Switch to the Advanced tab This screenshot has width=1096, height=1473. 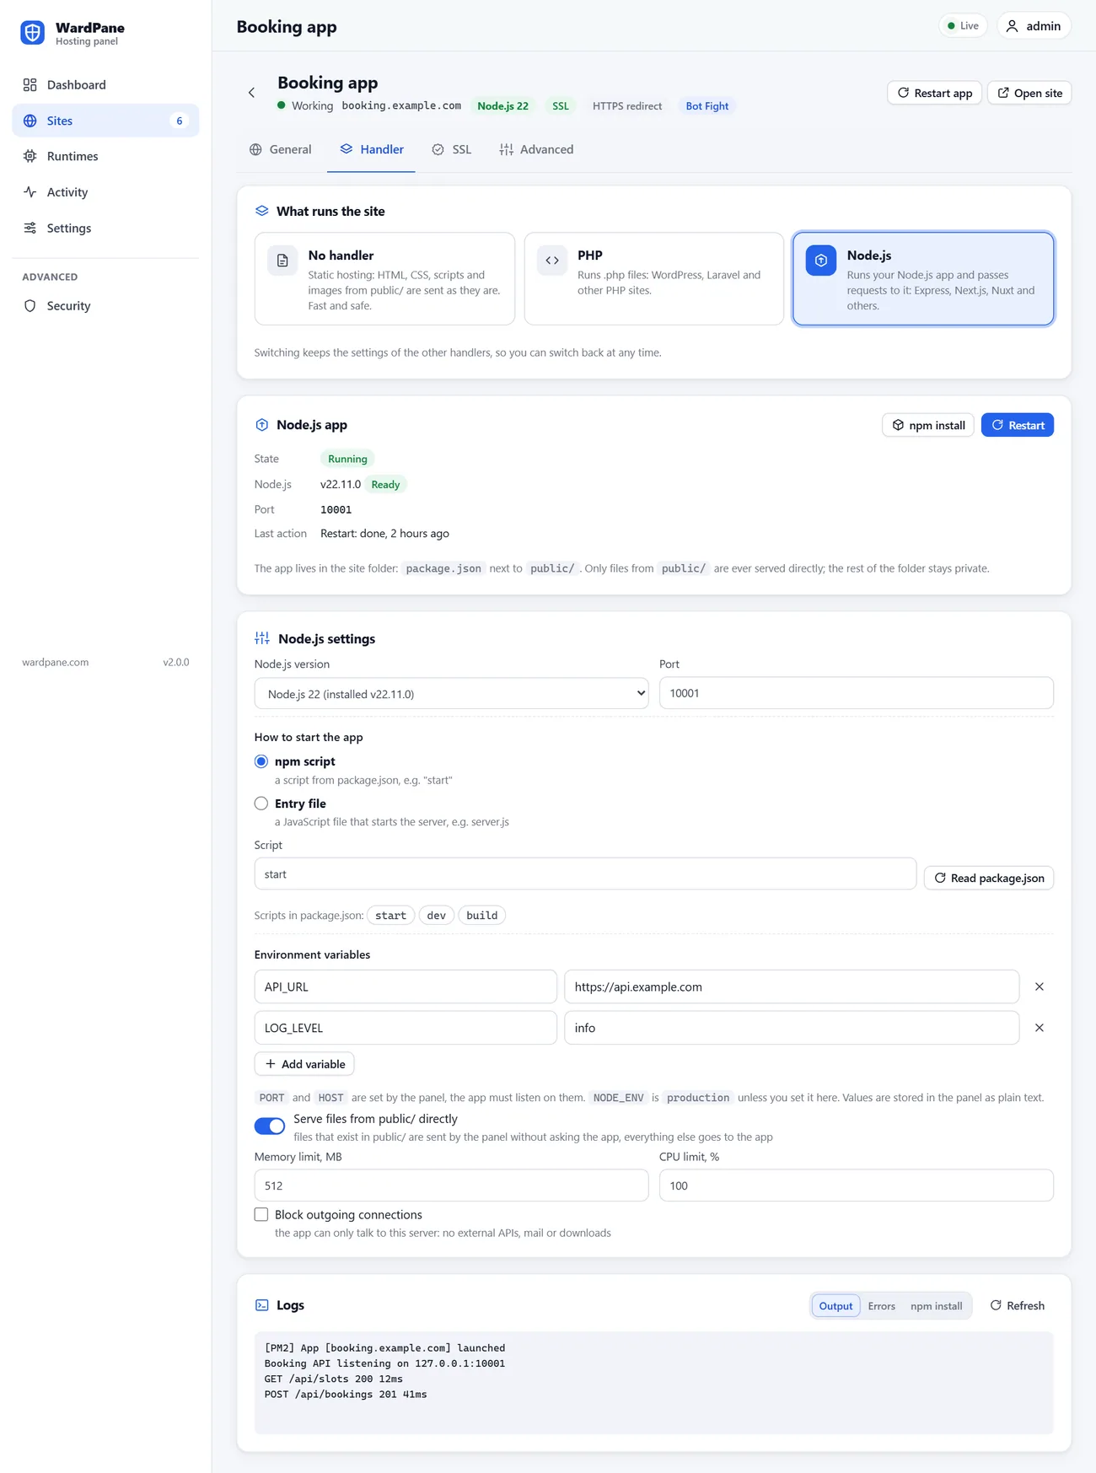coord(536,149)
